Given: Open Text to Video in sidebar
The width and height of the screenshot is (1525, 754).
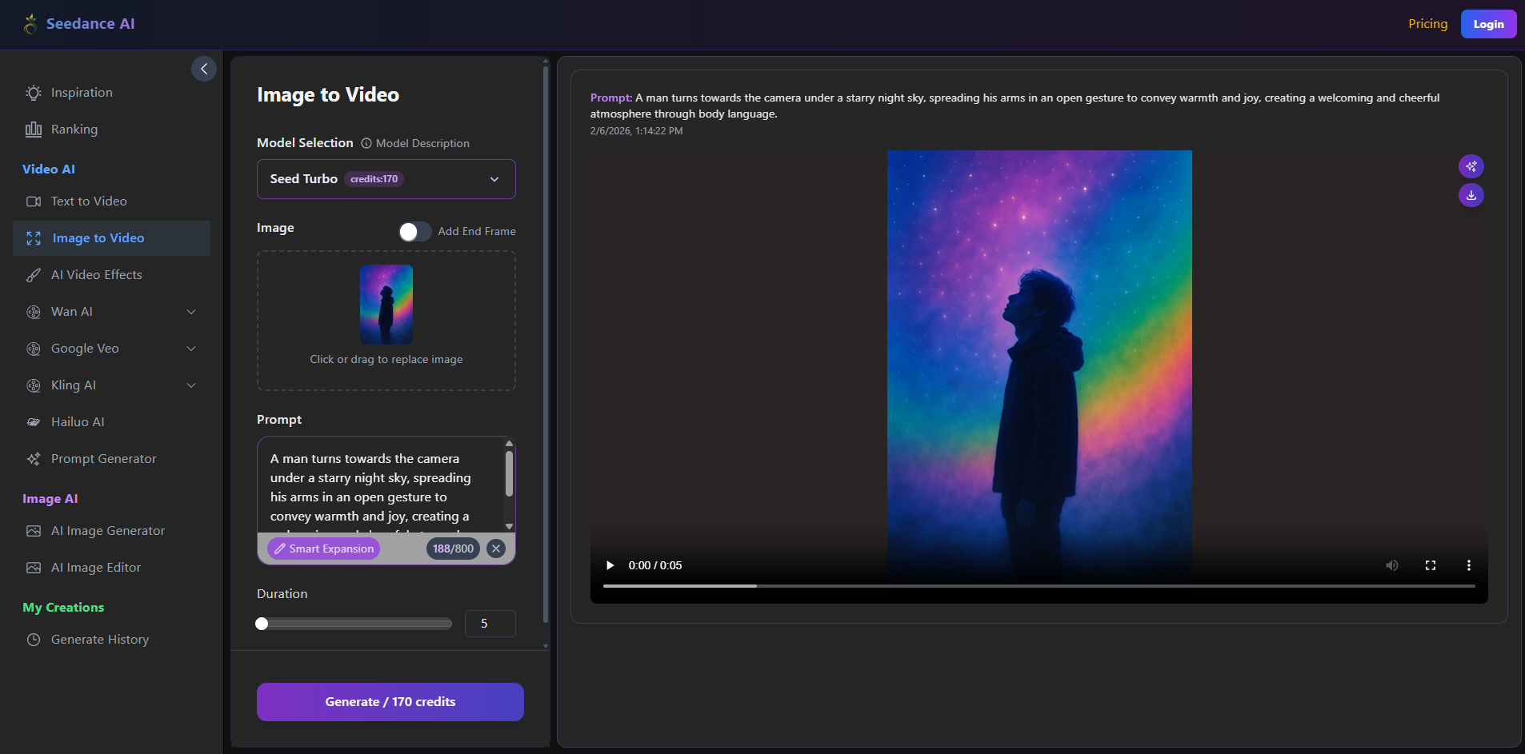Looking at the screenshot, I should pyautogui.click(x=89, y=201).
